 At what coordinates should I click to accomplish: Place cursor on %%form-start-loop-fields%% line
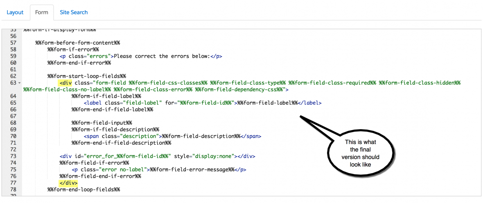coord(86,76)
